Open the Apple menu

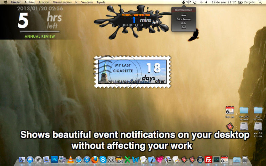click(x=6, y=2)
